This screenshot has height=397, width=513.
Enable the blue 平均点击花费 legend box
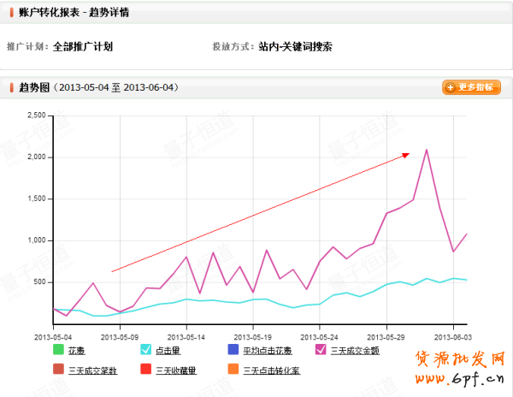pyautogui.click(x=233, y=349)
